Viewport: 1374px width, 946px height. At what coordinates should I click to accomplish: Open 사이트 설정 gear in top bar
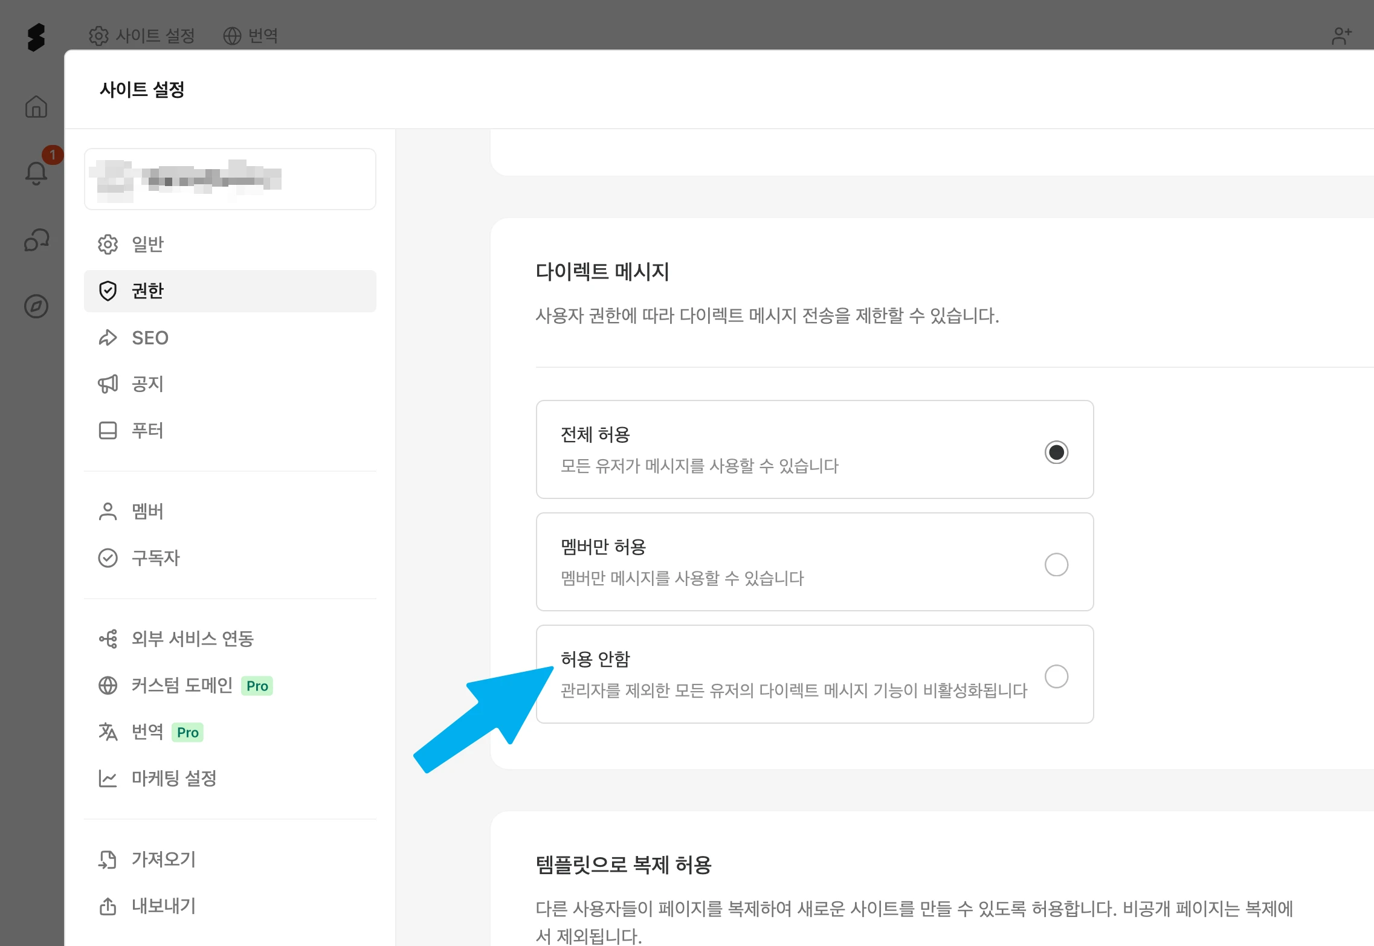point(142,36)
